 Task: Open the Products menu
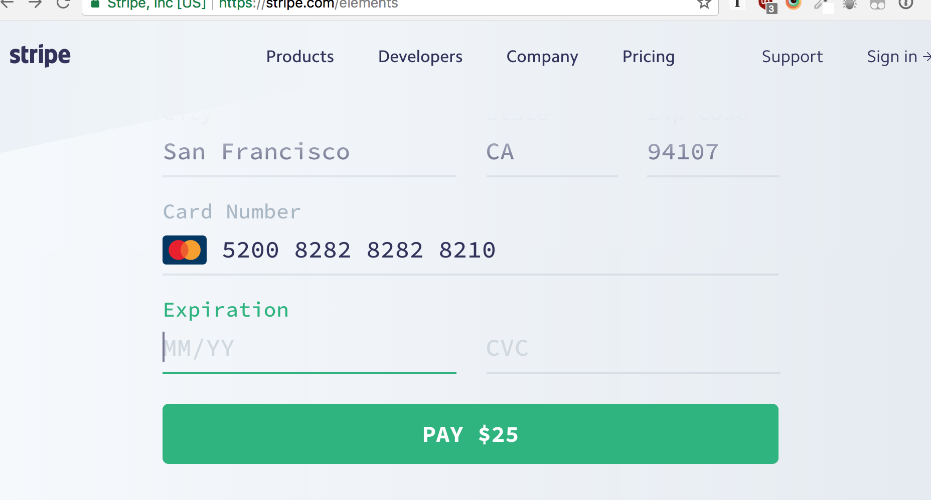coord(300,57)
